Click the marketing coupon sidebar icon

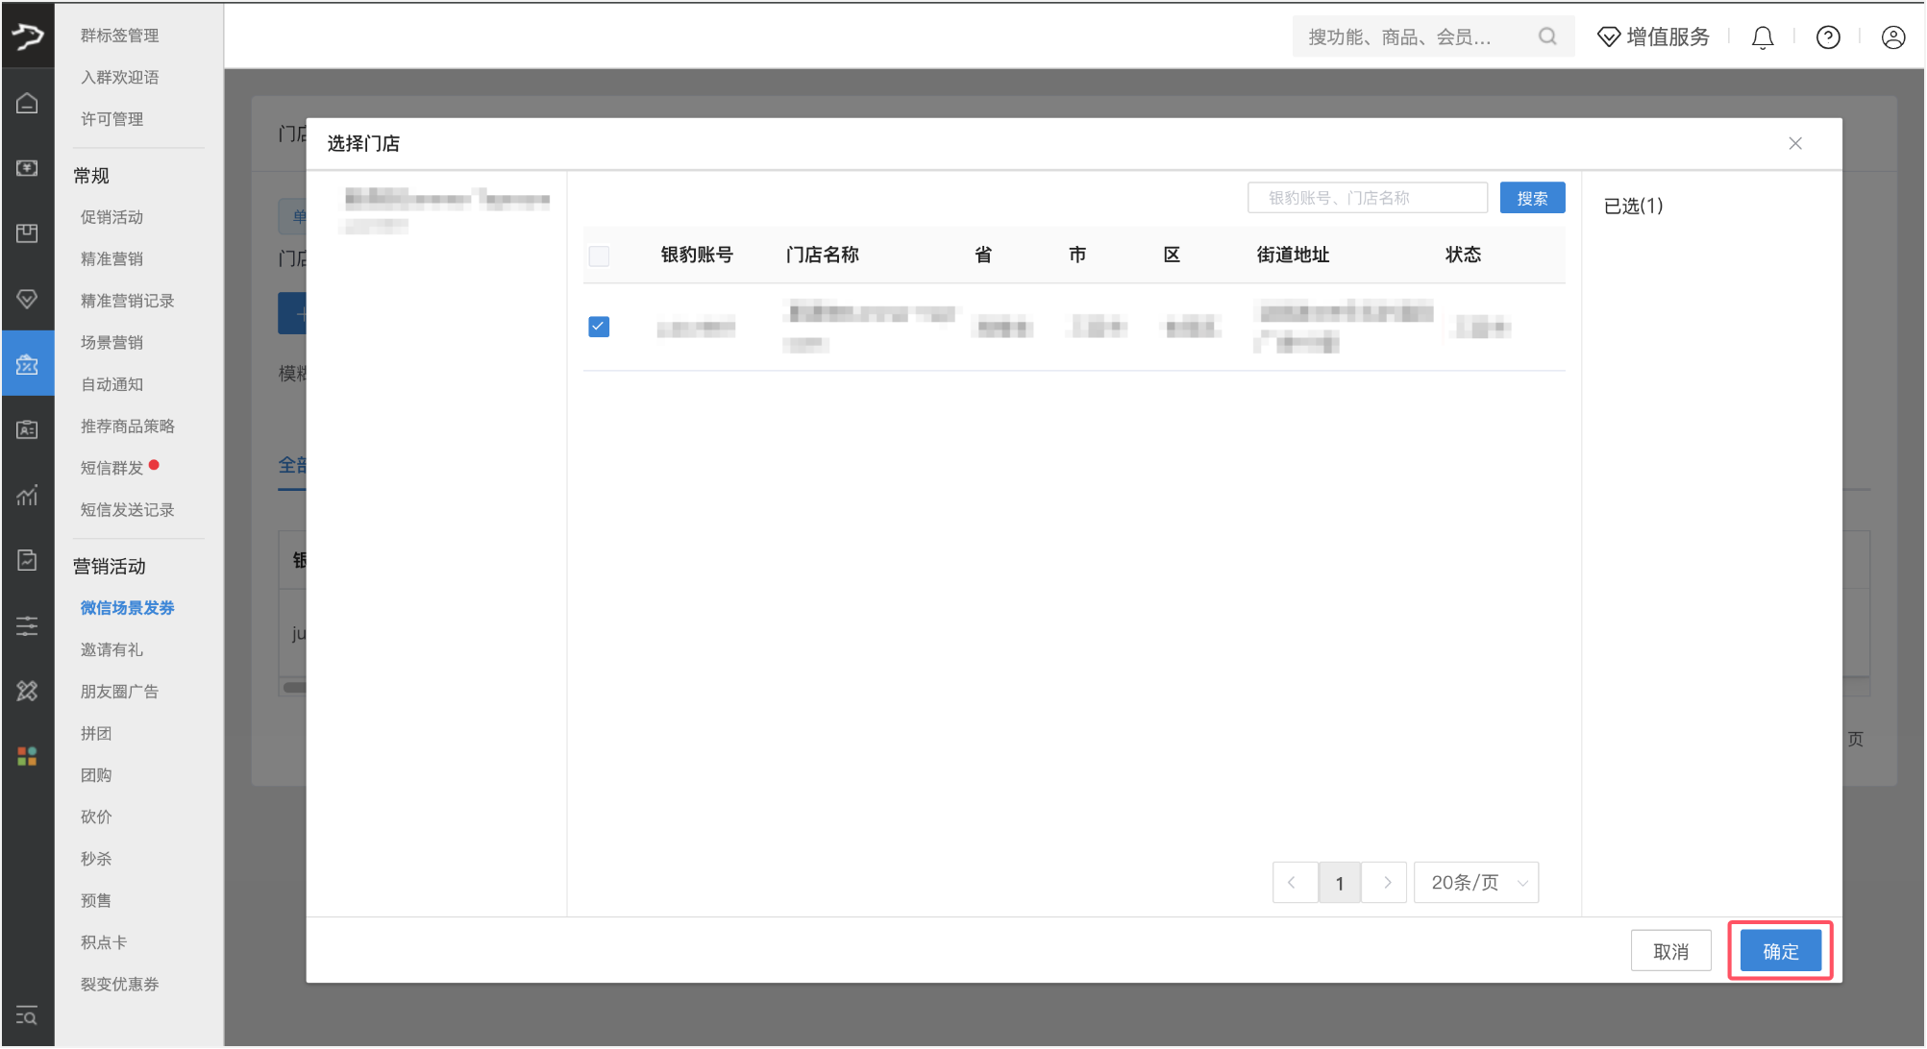[x=27, y=364]
